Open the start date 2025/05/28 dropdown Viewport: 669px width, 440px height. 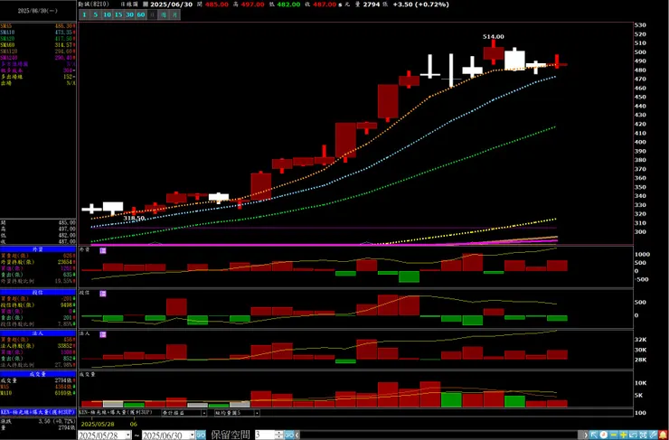(128, 435)
